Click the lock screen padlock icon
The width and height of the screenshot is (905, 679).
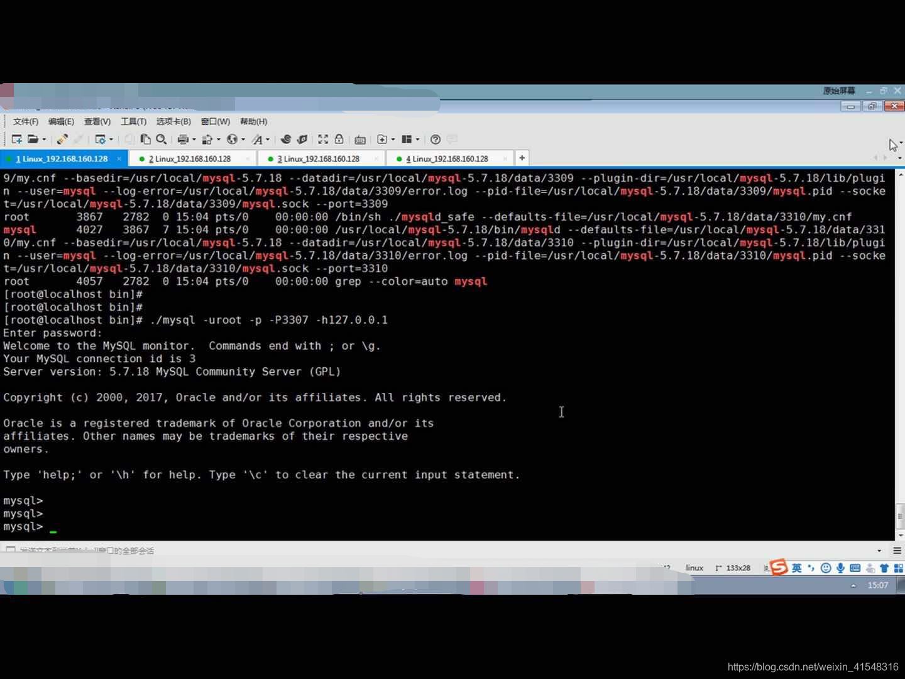pyautogui.click(x=339, y=139)
